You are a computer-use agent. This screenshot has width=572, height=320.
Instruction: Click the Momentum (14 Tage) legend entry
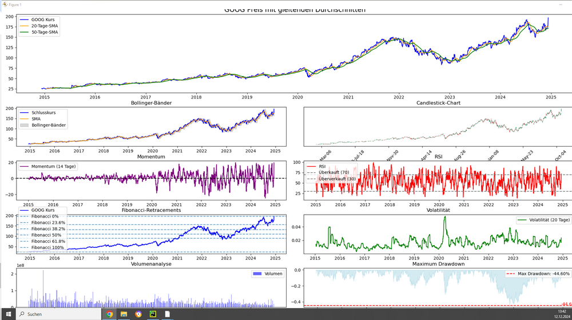tap(48, 167)
